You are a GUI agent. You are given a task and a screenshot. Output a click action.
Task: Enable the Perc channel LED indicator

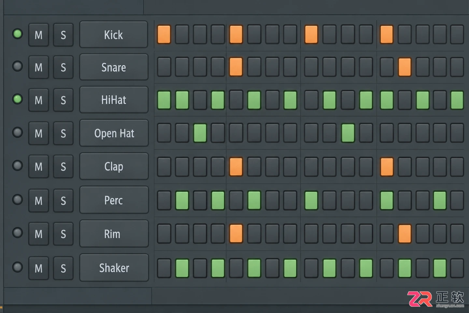pos(17,199)
